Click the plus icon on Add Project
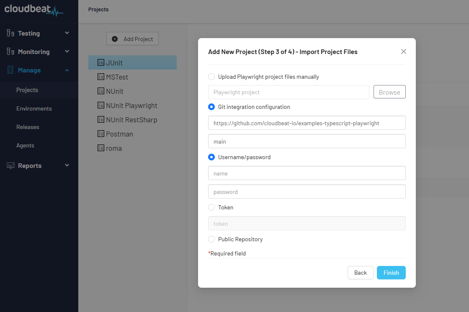Image resolution: width=469 pixels, height=312 pixels. pos(115,39)
